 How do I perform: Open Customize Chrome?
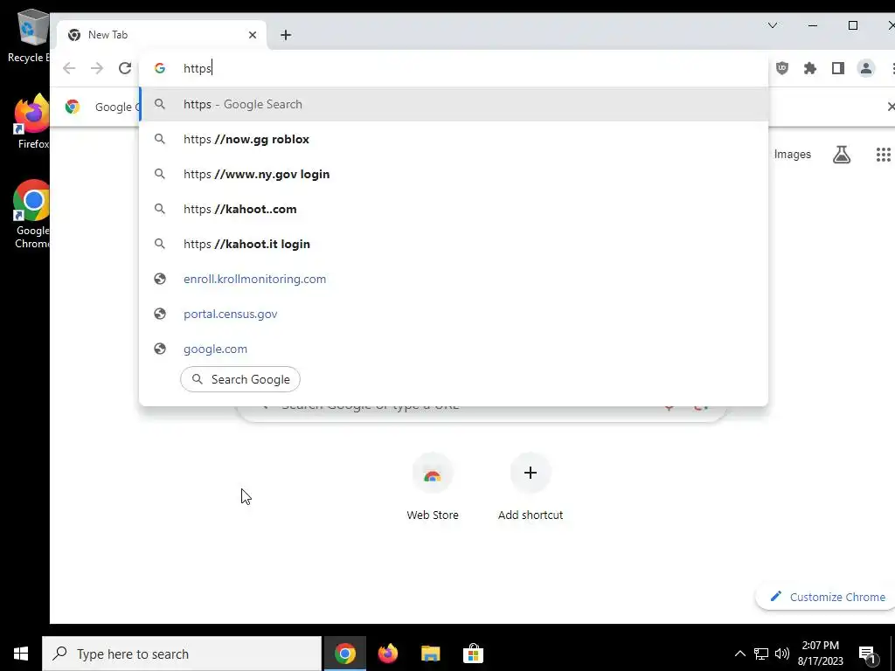[827, 597]
